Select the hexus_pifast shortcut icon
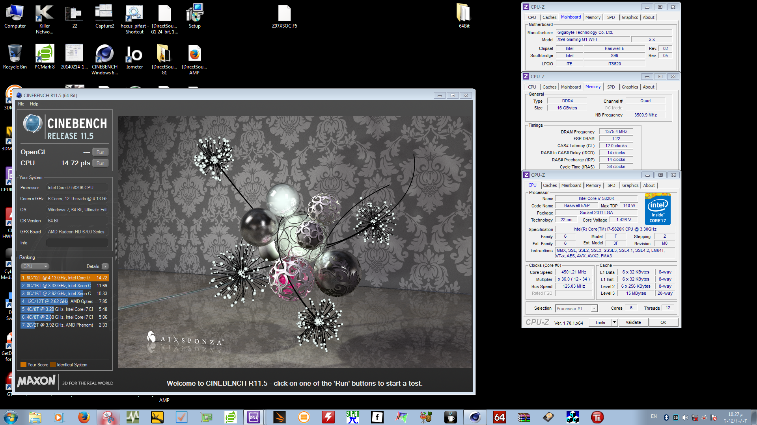Image resolution: width=757 pixels, height=425 pixels. (x=134, y=19)
